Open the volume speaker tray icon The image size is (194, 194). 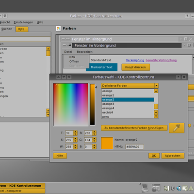coord(178,188)
